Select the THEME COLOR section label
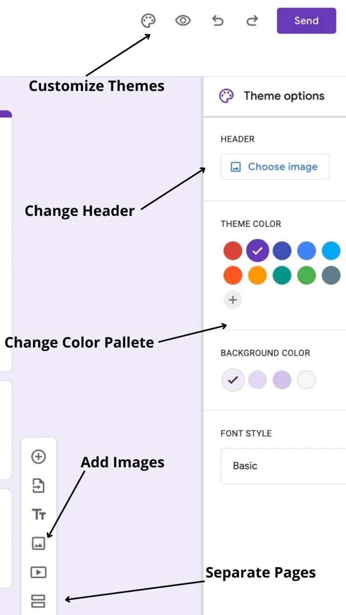Image resolution: width=346 pixels, height=615 pixels. tap(251, 224)
